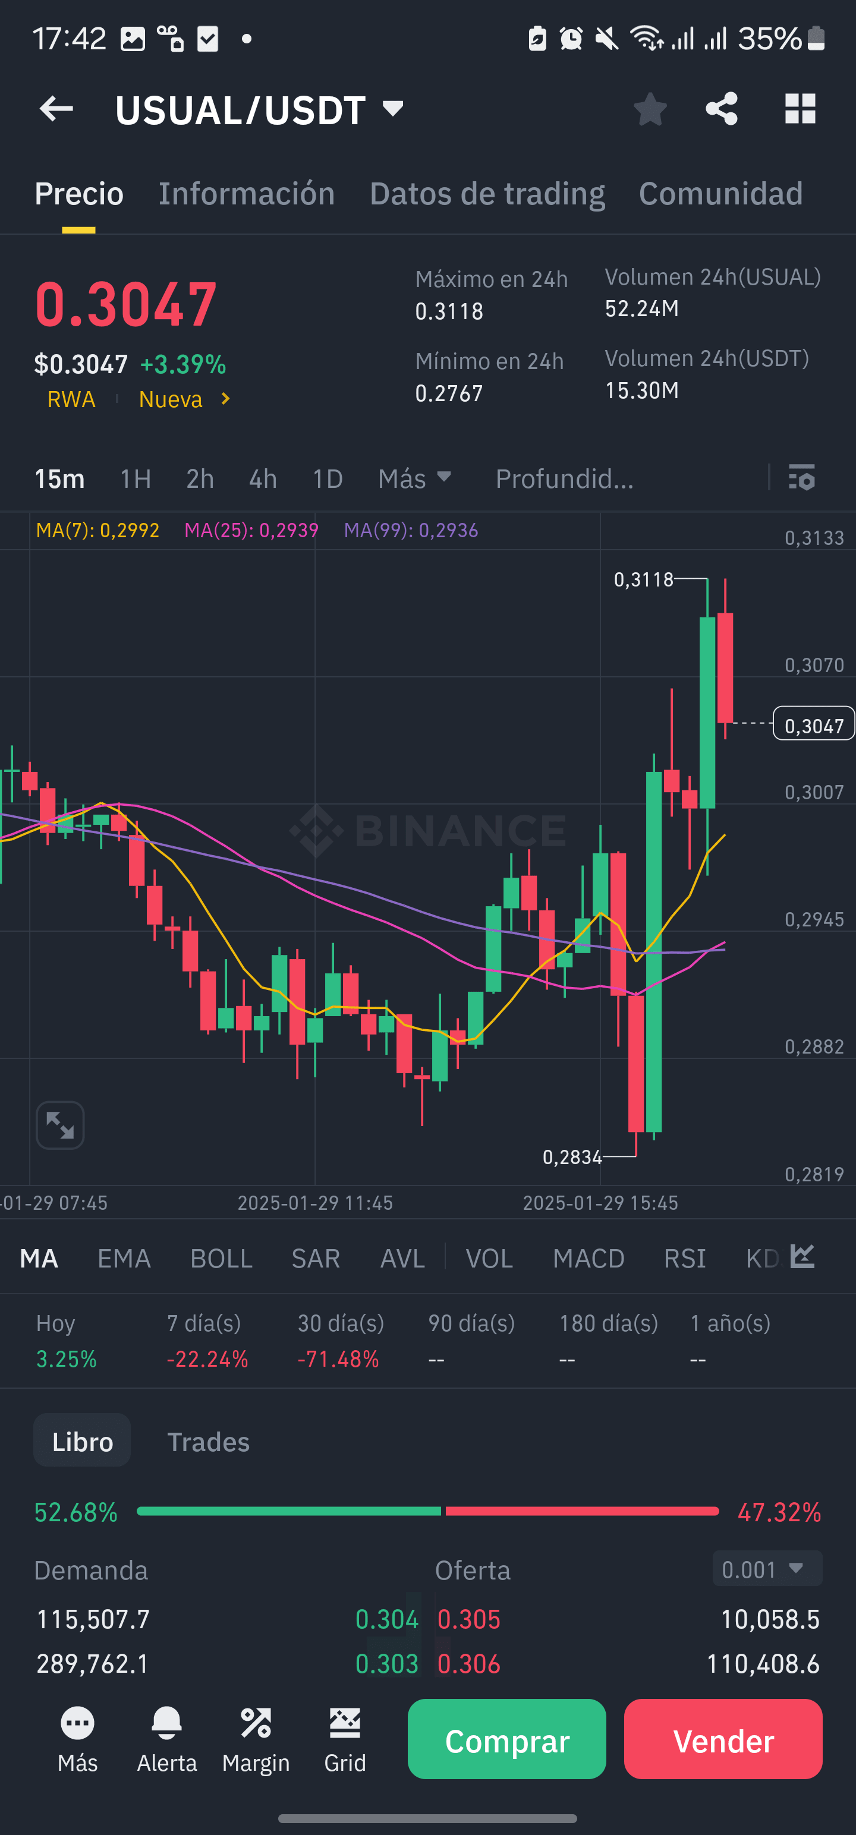This screenshot has height=1835, width=856.
Task: Tap the muted sound status icon
Action: (x=606, y=39)
